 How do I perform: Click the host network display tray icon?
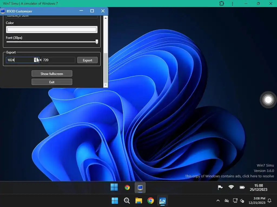coord(235,201)
